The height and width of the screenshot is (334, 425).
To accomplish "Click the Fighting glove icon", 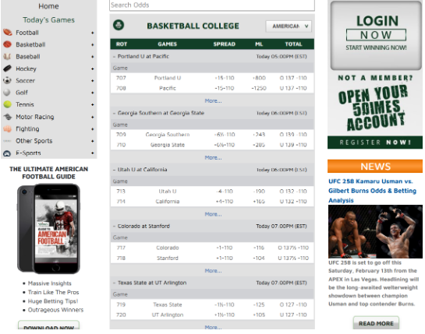I will click(x=7, y=128).
